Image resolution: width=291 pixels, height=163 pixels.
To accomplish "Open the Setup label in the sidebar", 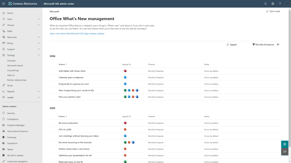I will [x=10, y=85].
